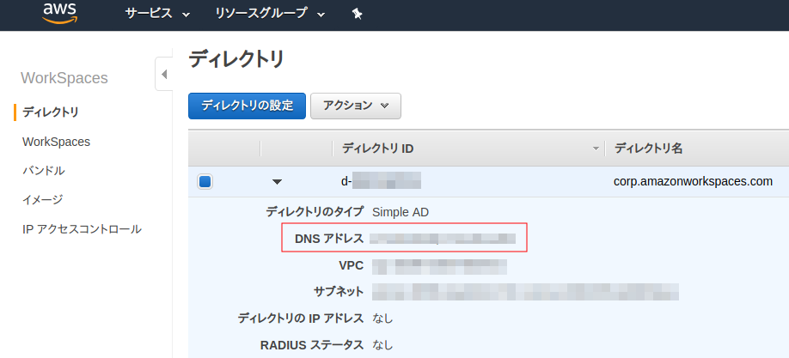Viewport: 789px width, 358px height.
Task: Open イメージ in the sidebar
Action: coord(43,200)
